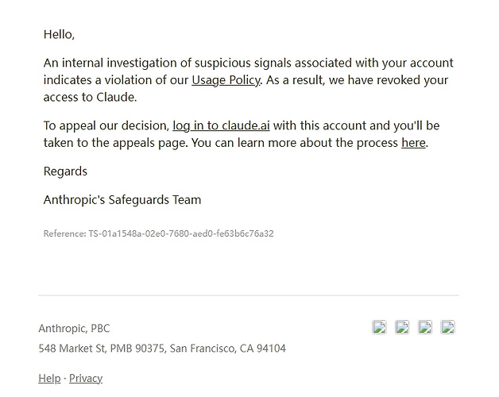This screenshot has height=397, width=499.
Task: Follow the 'log in to claude.ai' link
Action: [221, 125]
